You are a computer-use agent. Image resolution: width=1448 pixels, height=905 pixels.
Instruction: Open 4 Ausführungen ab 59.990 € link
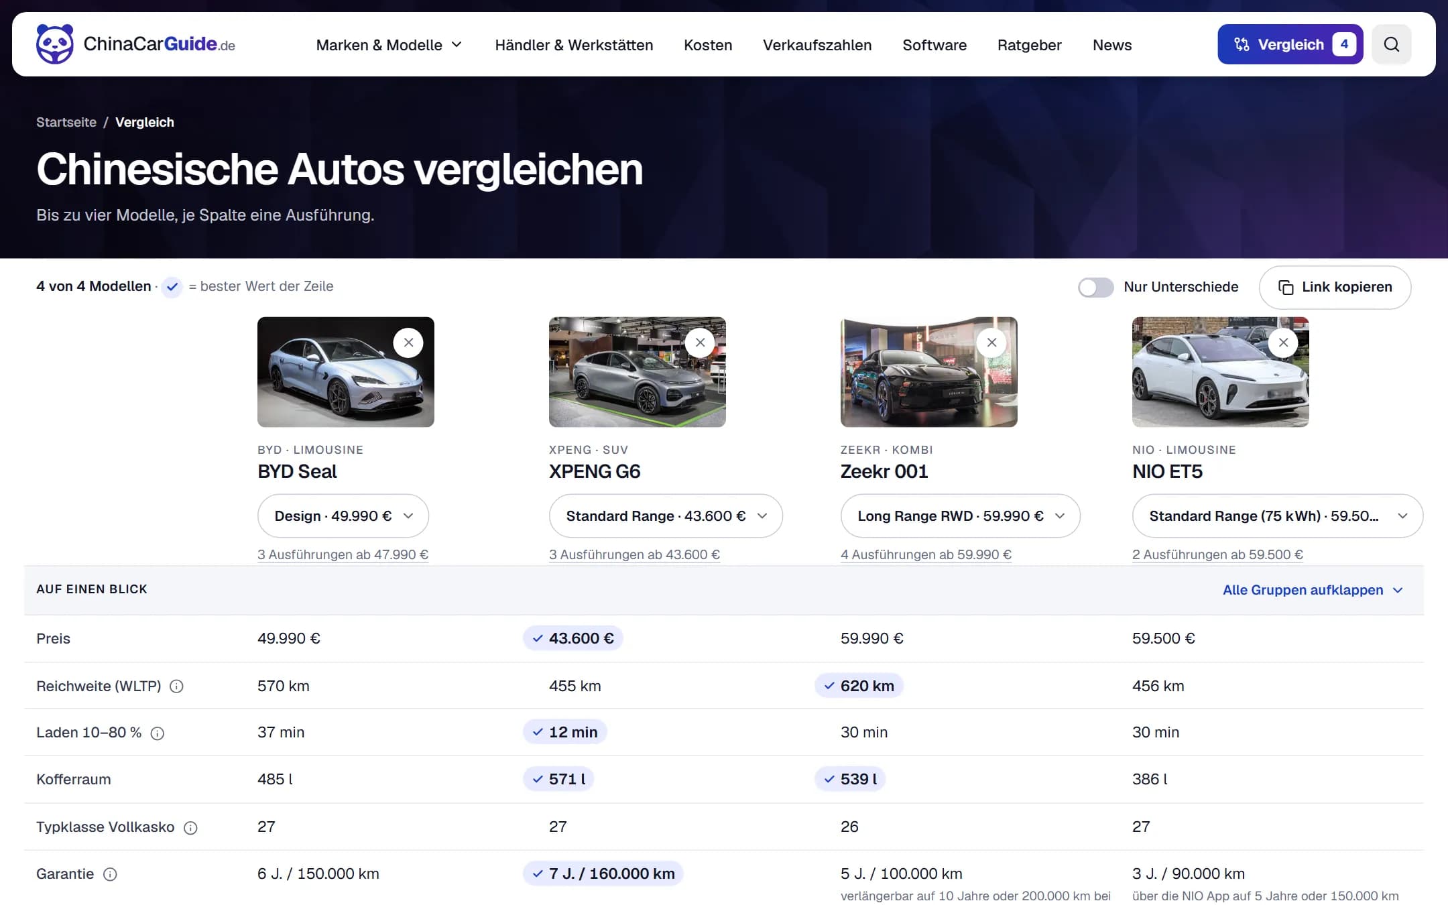pyautogui.click(x=926, y=554)
